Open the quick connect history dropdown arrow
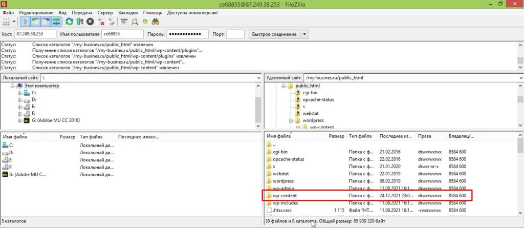524x228 pixels. [305, 34]
